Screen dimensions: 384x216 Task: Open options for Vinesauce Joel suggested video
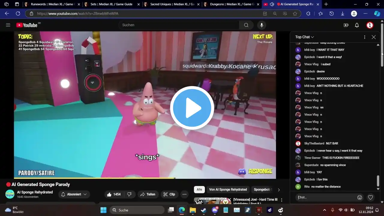pos(281,200)
